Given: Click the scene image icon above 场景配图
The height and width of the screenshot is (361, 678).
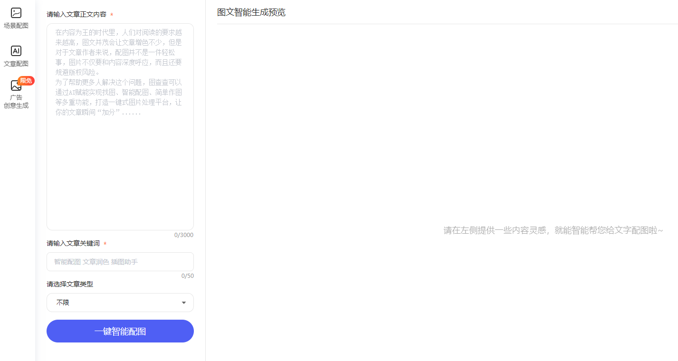Looking at the screenshot, I should (16, 12).
